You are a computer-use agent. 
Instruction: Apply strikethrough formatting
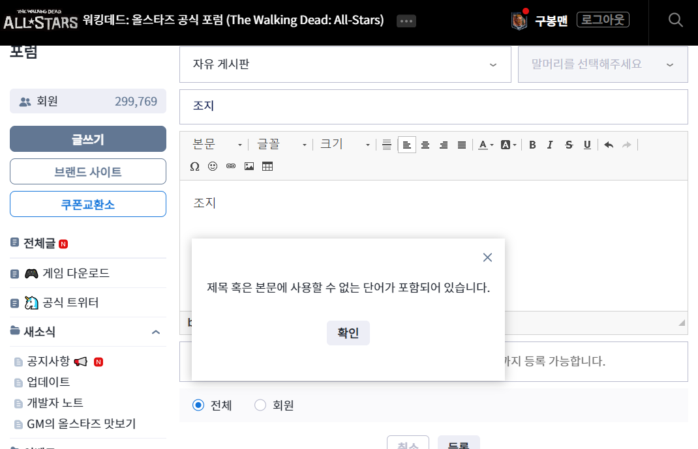pos(569,145)
